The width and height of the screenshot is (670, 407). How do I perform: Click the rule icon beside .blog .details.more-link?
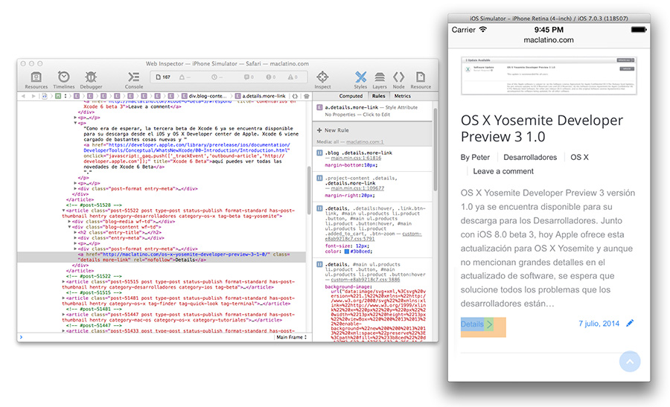[x=319, y=153]
